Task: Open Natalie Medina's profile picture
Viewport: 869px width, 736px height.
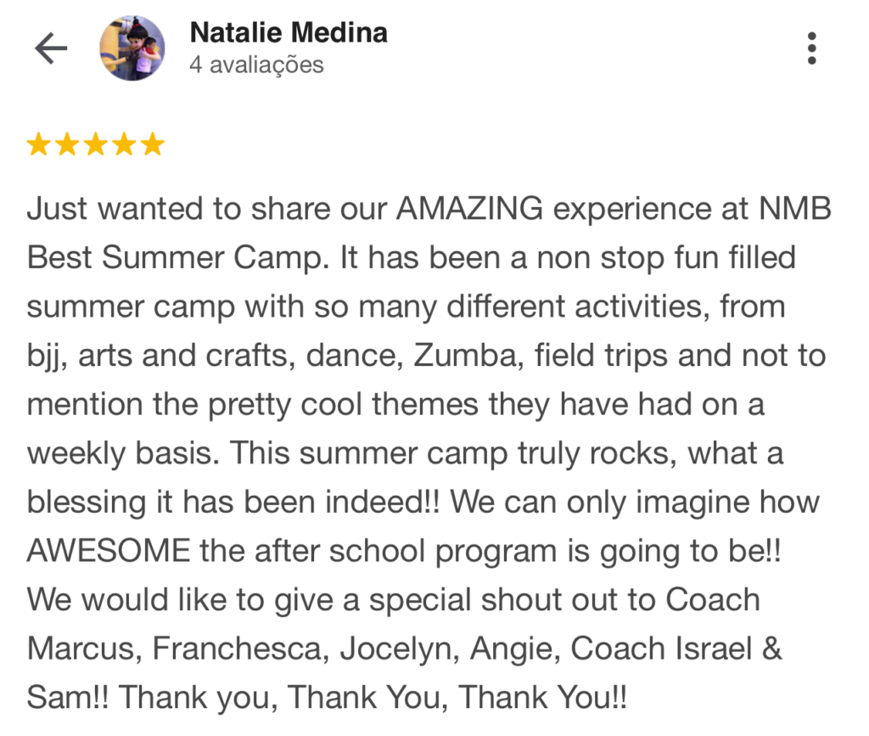Action: point(132,48)
